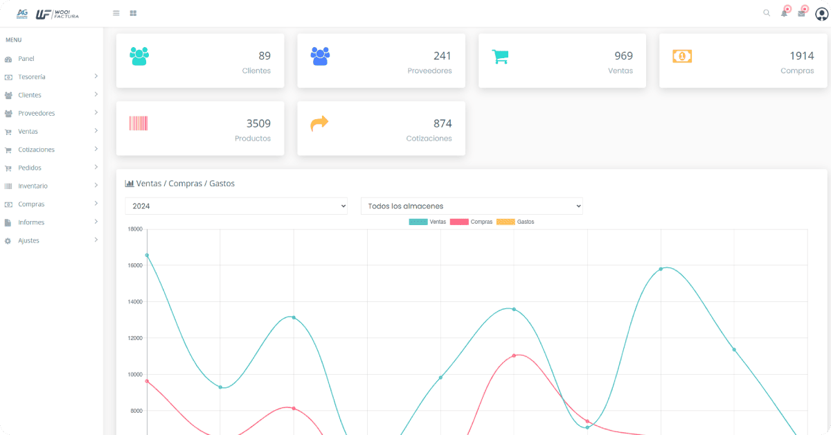Open the 2024 year dropdown
The height and width of the screenshot is (435, 831).
[x=235, y=206]
